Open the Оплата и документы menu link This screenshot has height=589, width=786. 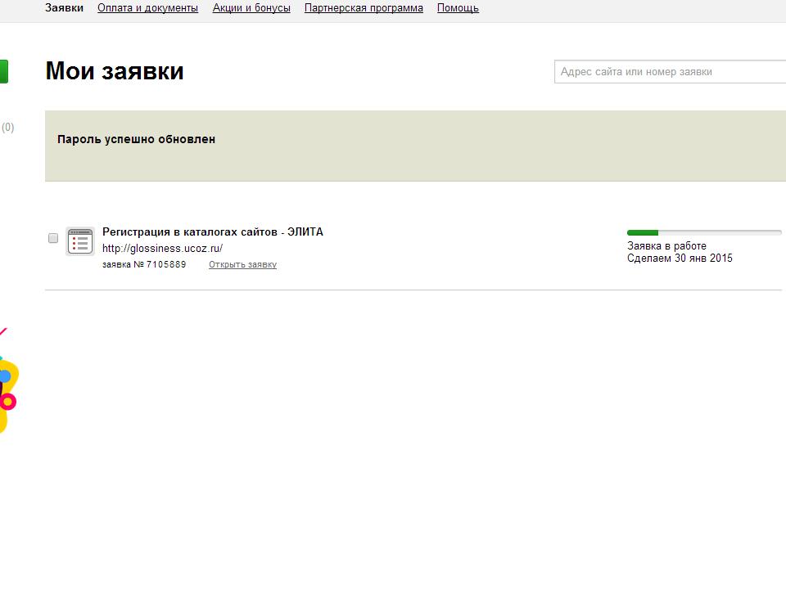click(148, 8)
